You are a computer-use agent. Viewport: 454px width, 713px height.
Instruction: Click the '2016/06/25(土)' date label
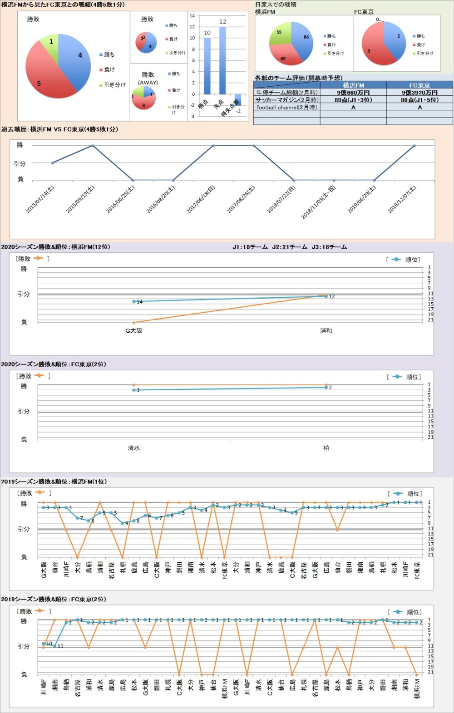coord(120,199)
